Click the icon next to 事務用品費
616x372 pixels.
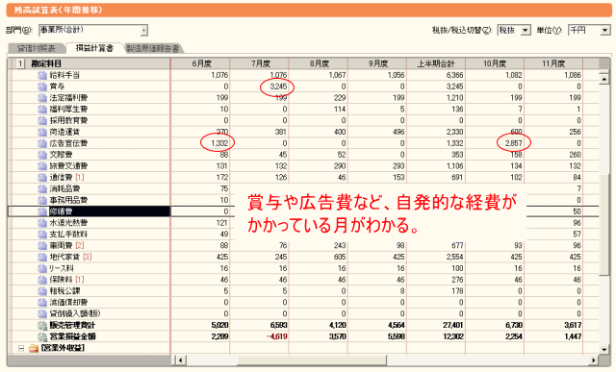click(42, 200)
